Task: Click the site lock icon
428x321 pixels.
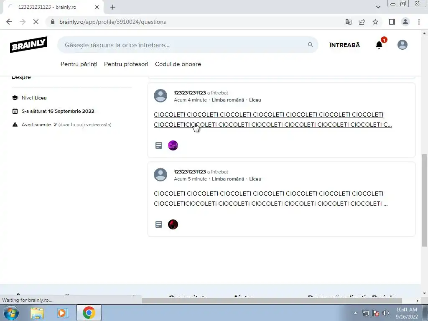Action: [53, 22]
